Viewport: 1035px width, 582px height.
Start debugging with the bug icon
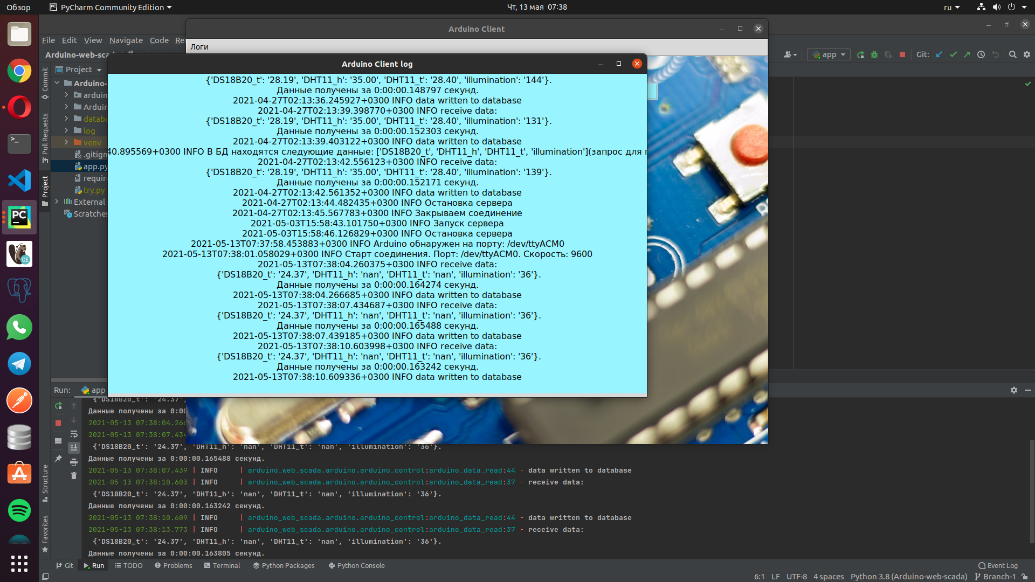tap(873, 54)
